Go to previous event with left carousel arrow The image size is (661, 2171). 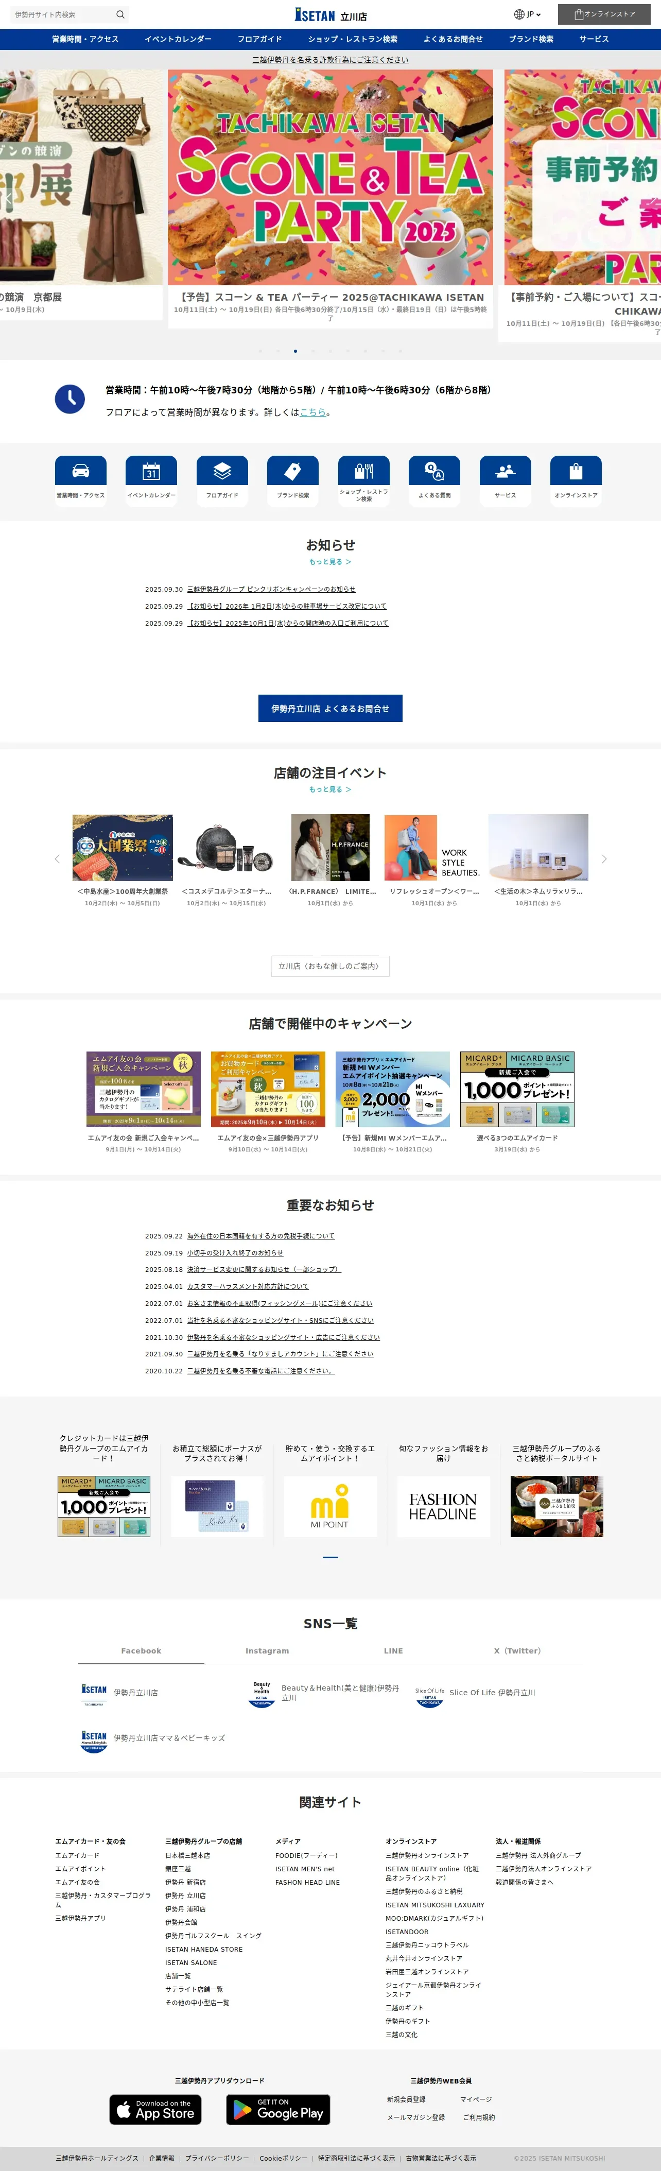pyautogui.click(x=57, y=859)
